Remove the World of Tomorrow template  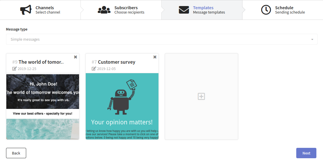(75, 57)
